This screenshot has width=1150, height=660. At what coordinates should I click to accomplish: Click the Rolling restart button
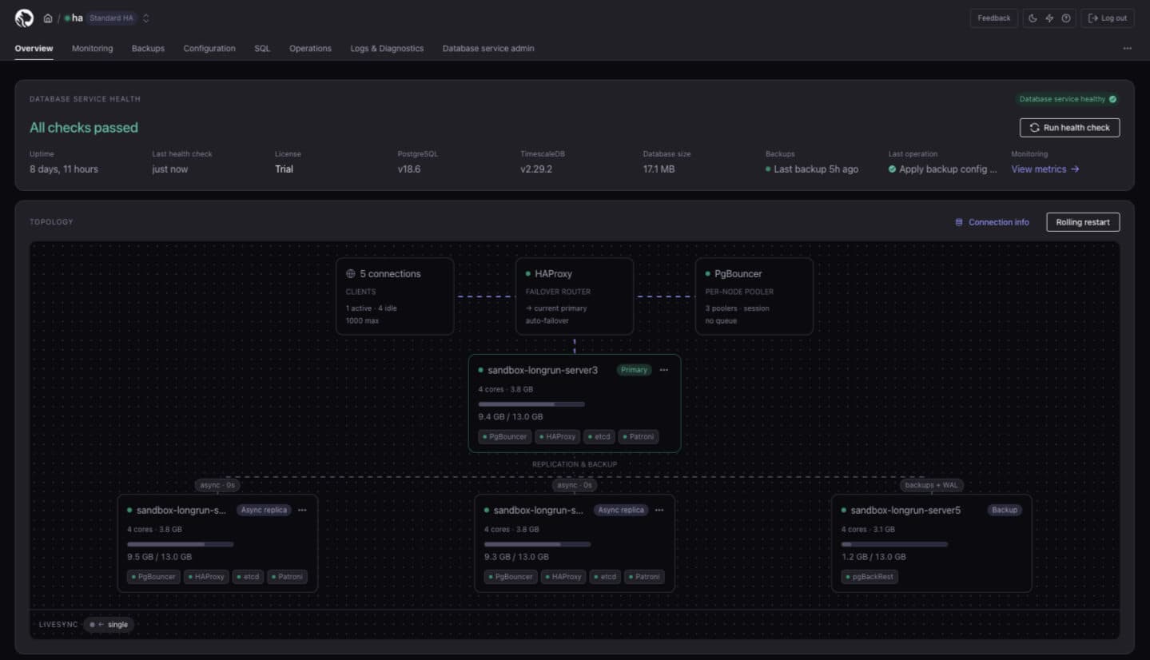click(x=1083, y=222)
